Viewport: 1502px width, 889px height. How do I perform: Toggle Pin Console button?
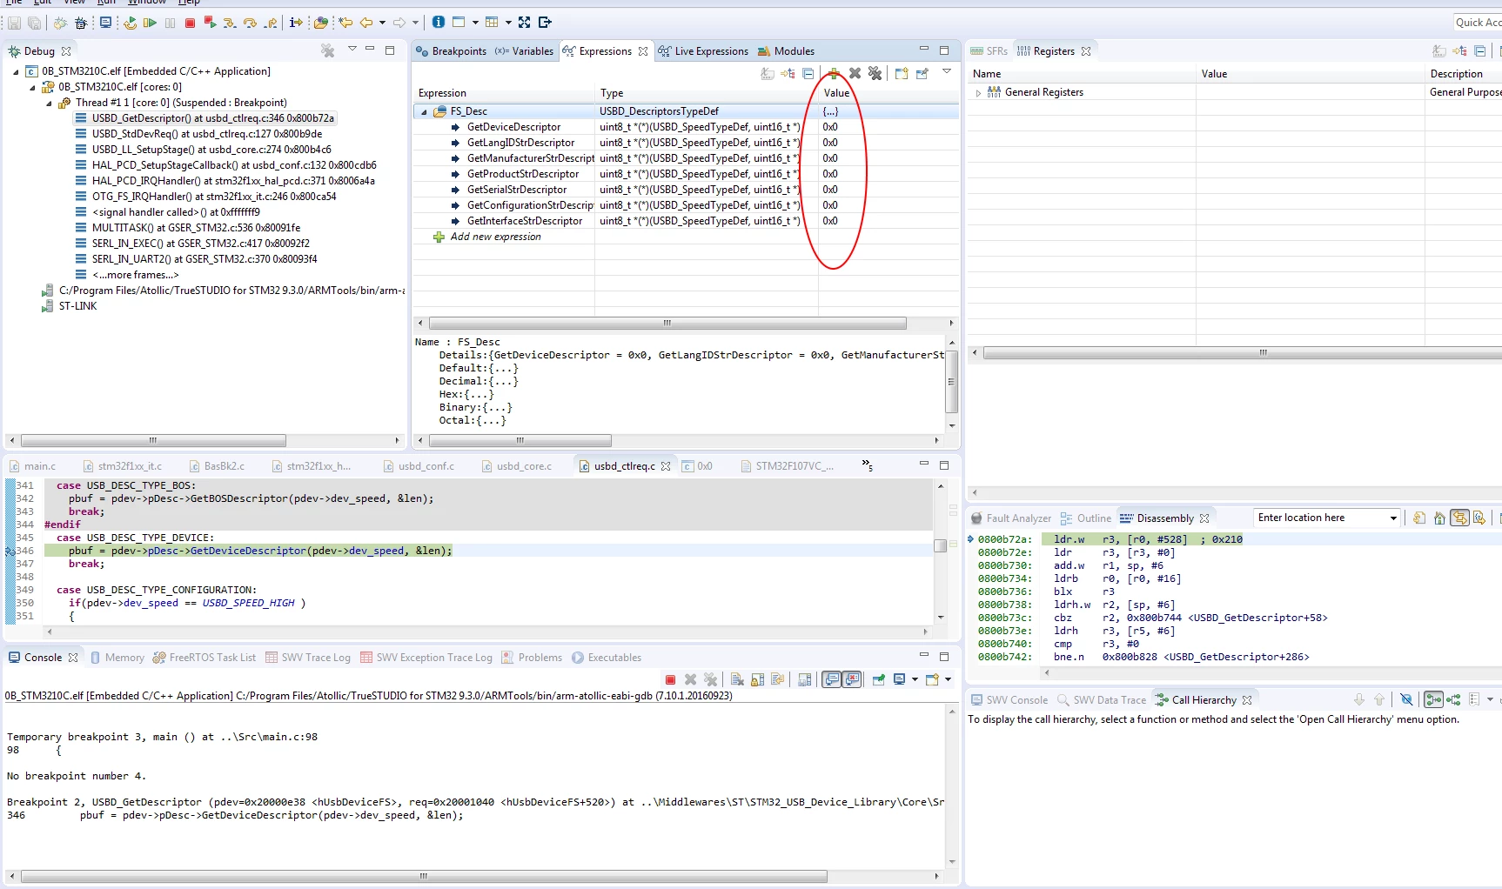click(x=879, y=679)
